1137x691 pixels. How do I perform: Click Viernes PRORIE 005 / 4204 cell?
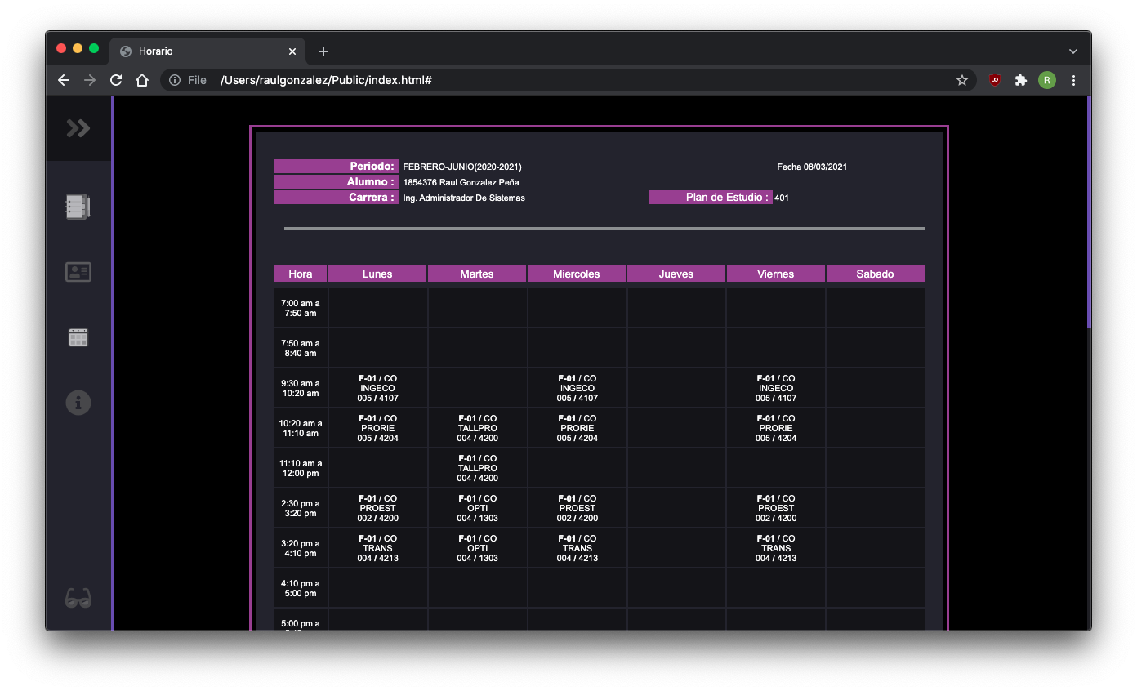(x=776, y=428)
